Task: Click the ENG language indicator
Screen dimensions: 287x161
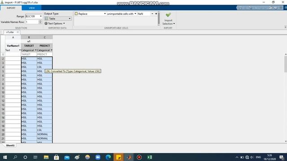Action: tap(258, 157)
